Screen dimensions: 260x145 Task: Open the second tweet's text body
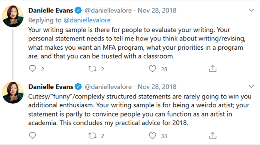(x=140, y=110)
